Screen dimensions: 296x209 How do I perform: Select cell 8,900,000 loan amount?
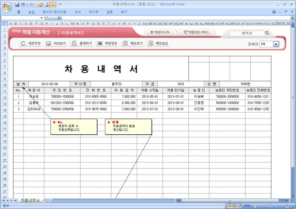pyautogui.click(x=124, y=103)
